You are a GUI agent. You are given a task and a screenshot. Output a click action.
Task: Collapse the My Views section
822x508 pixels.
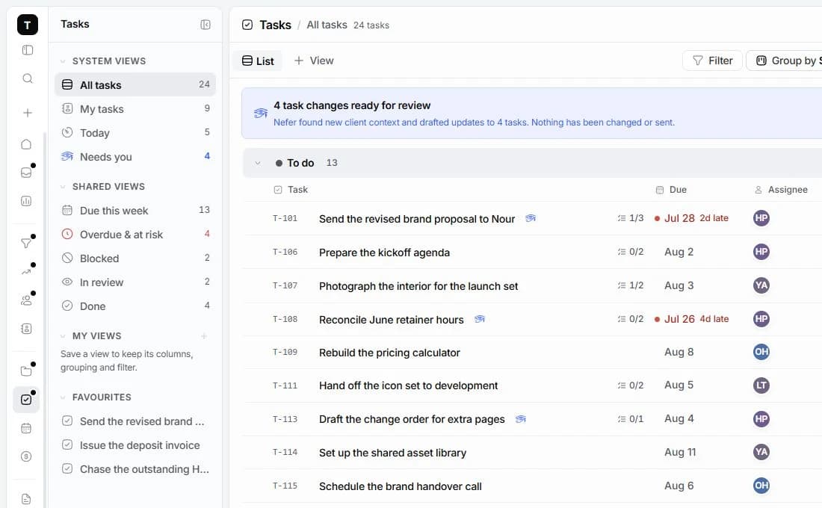tap(63, 336)
